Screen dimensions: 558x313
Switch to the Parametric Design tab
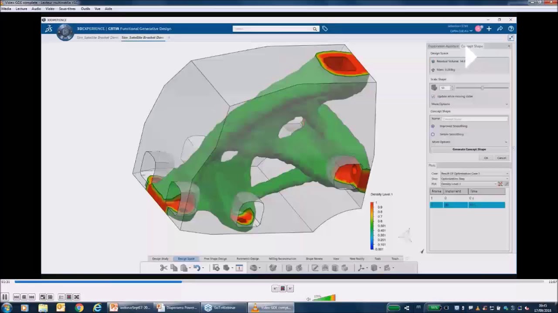[248, 259]
